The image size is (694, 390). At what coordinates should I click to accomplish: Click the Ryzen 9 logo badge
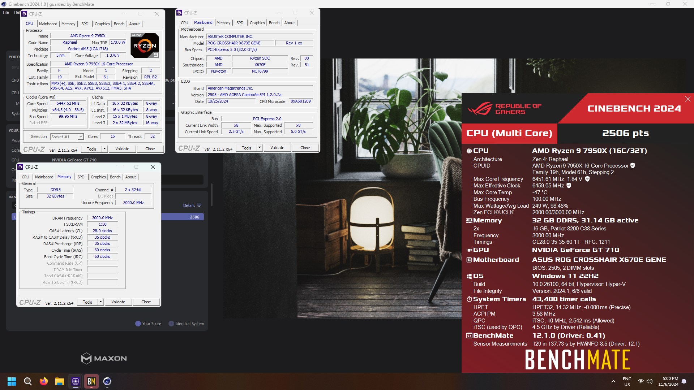click(x=145, y=45)
